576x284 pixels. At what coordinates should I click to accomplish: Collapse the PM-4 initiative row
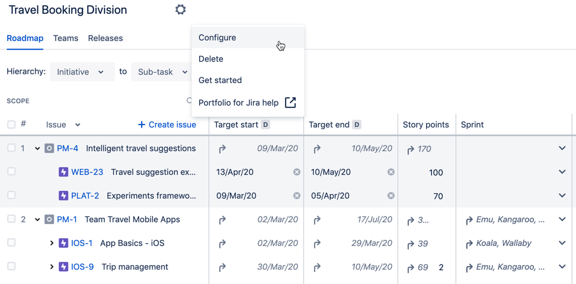[37, 148]
